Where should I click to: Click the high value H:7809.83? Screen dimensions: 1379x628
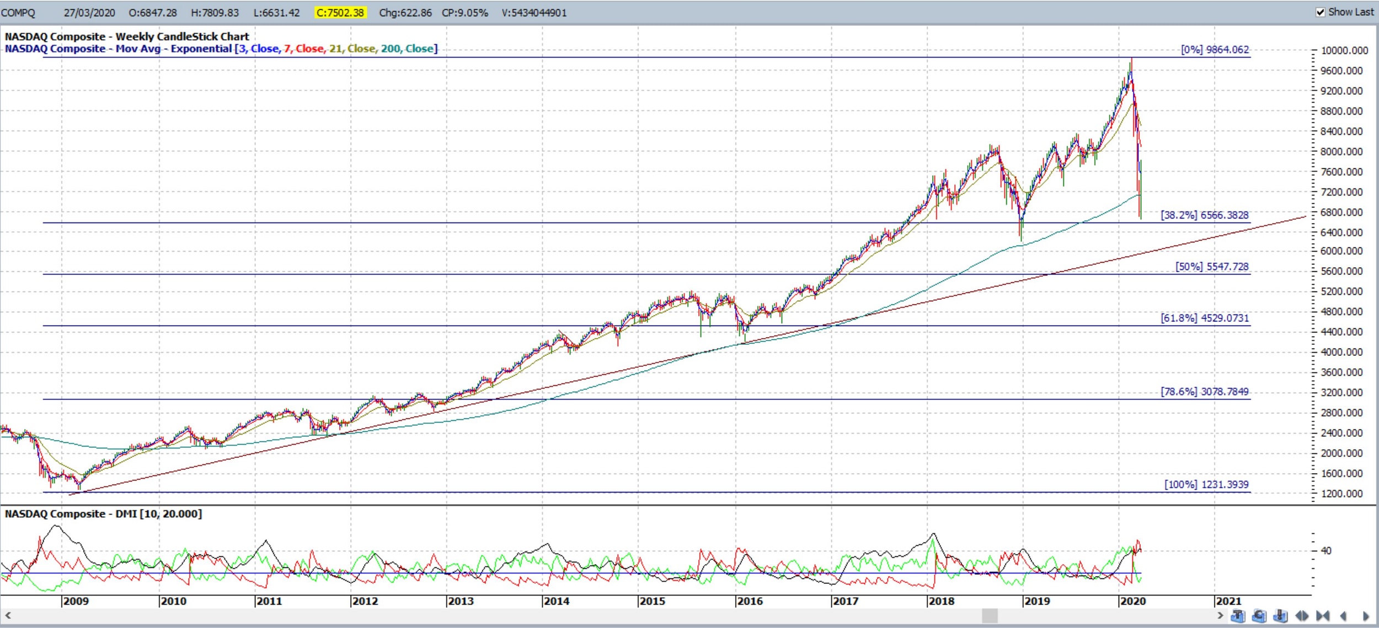215,13
